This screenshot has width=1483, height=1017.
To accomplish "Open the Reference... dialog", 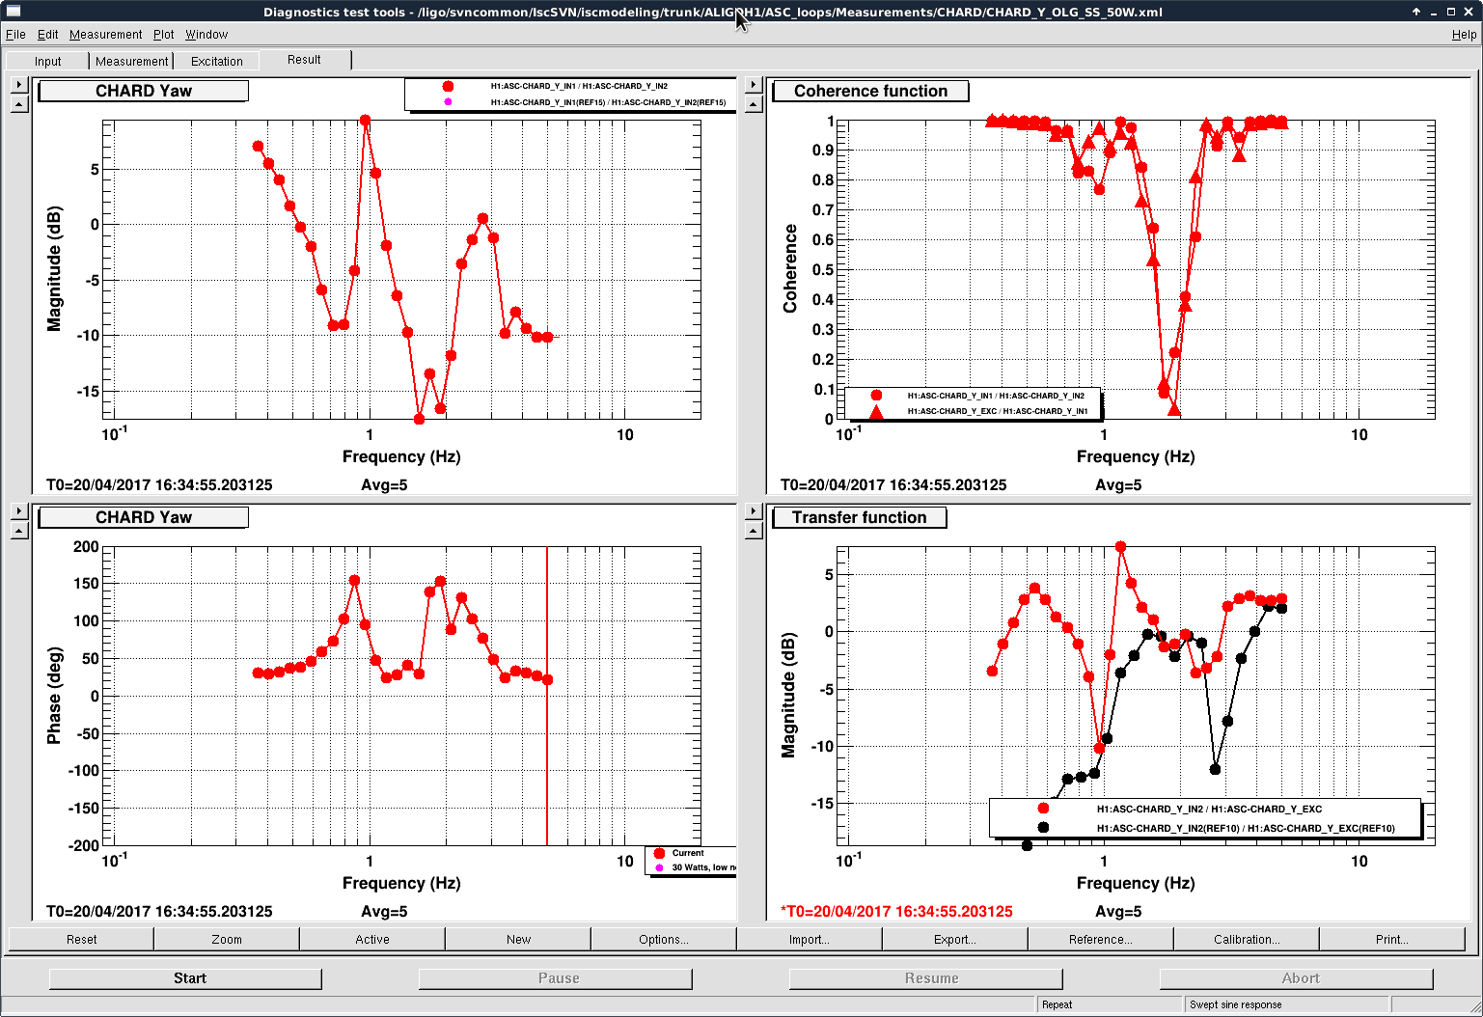I will click(x=1101, y=939).
